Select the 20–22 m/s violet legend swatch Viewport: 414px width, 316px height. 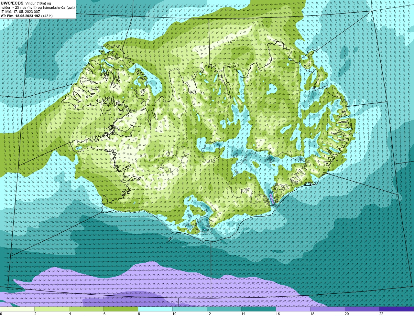point(362,309)
